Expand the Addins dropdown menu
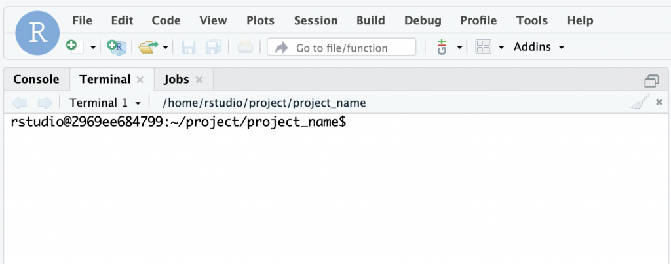The image size is (671, 264). click(x=539, y=47)
